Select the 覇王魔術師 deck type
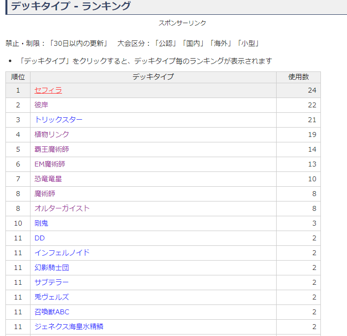Image resolution: width=347 pixels, height=336 pixels. tap(52, 149)
